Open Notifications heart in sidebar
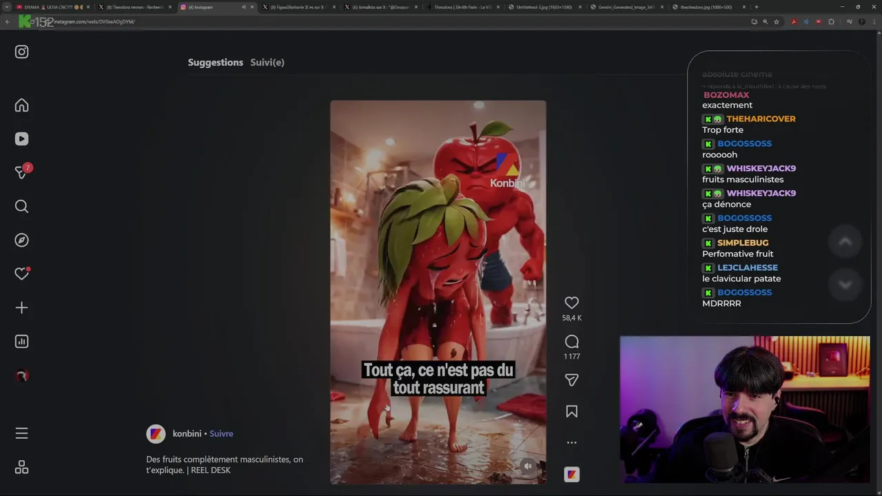The image size is (882, 496). tap(21, 274)
